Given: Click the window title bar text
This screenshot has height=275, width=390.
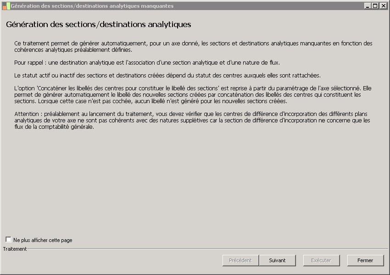Looking at the screenshot, I should click(92, 6).
